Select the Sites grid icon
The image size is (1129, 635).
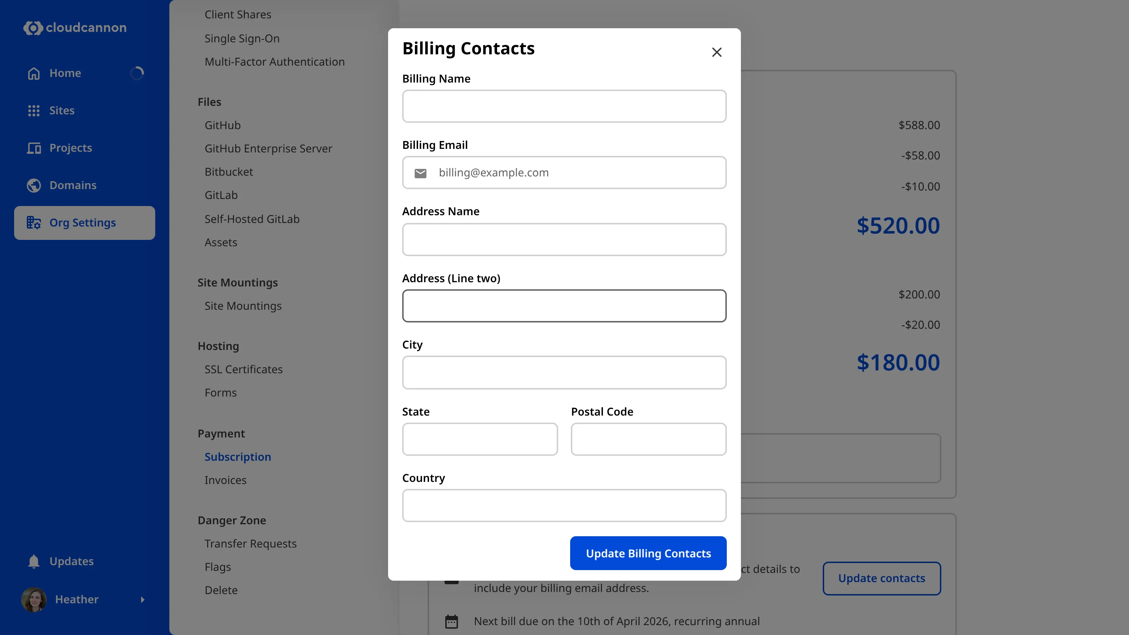pyautogui.click(x=33, y=110)
